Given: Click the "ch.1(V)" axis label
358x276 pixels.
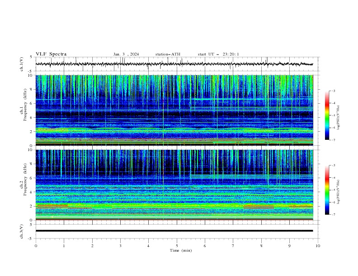Looking at the screenshot, I should 22,64.
